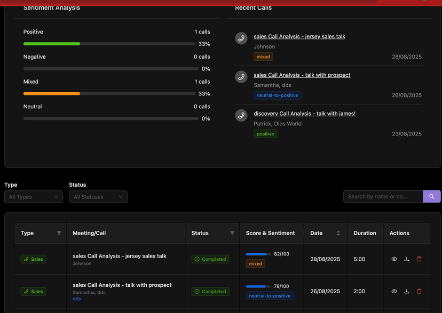Click the phone icon beside jersey sales talk
Image resolution: width=442 pixels, height=313 pixels.
point(241,38)
